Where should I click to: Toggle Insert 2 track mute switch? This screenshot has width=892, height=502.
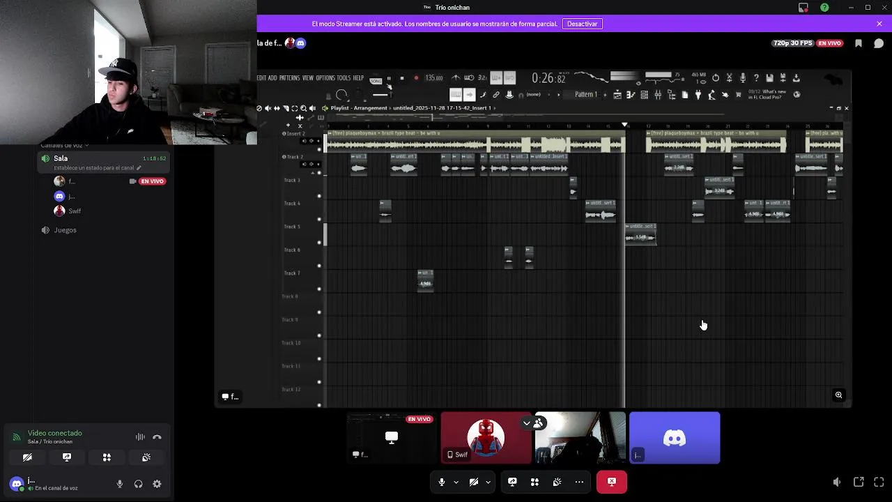pos(319,149)
